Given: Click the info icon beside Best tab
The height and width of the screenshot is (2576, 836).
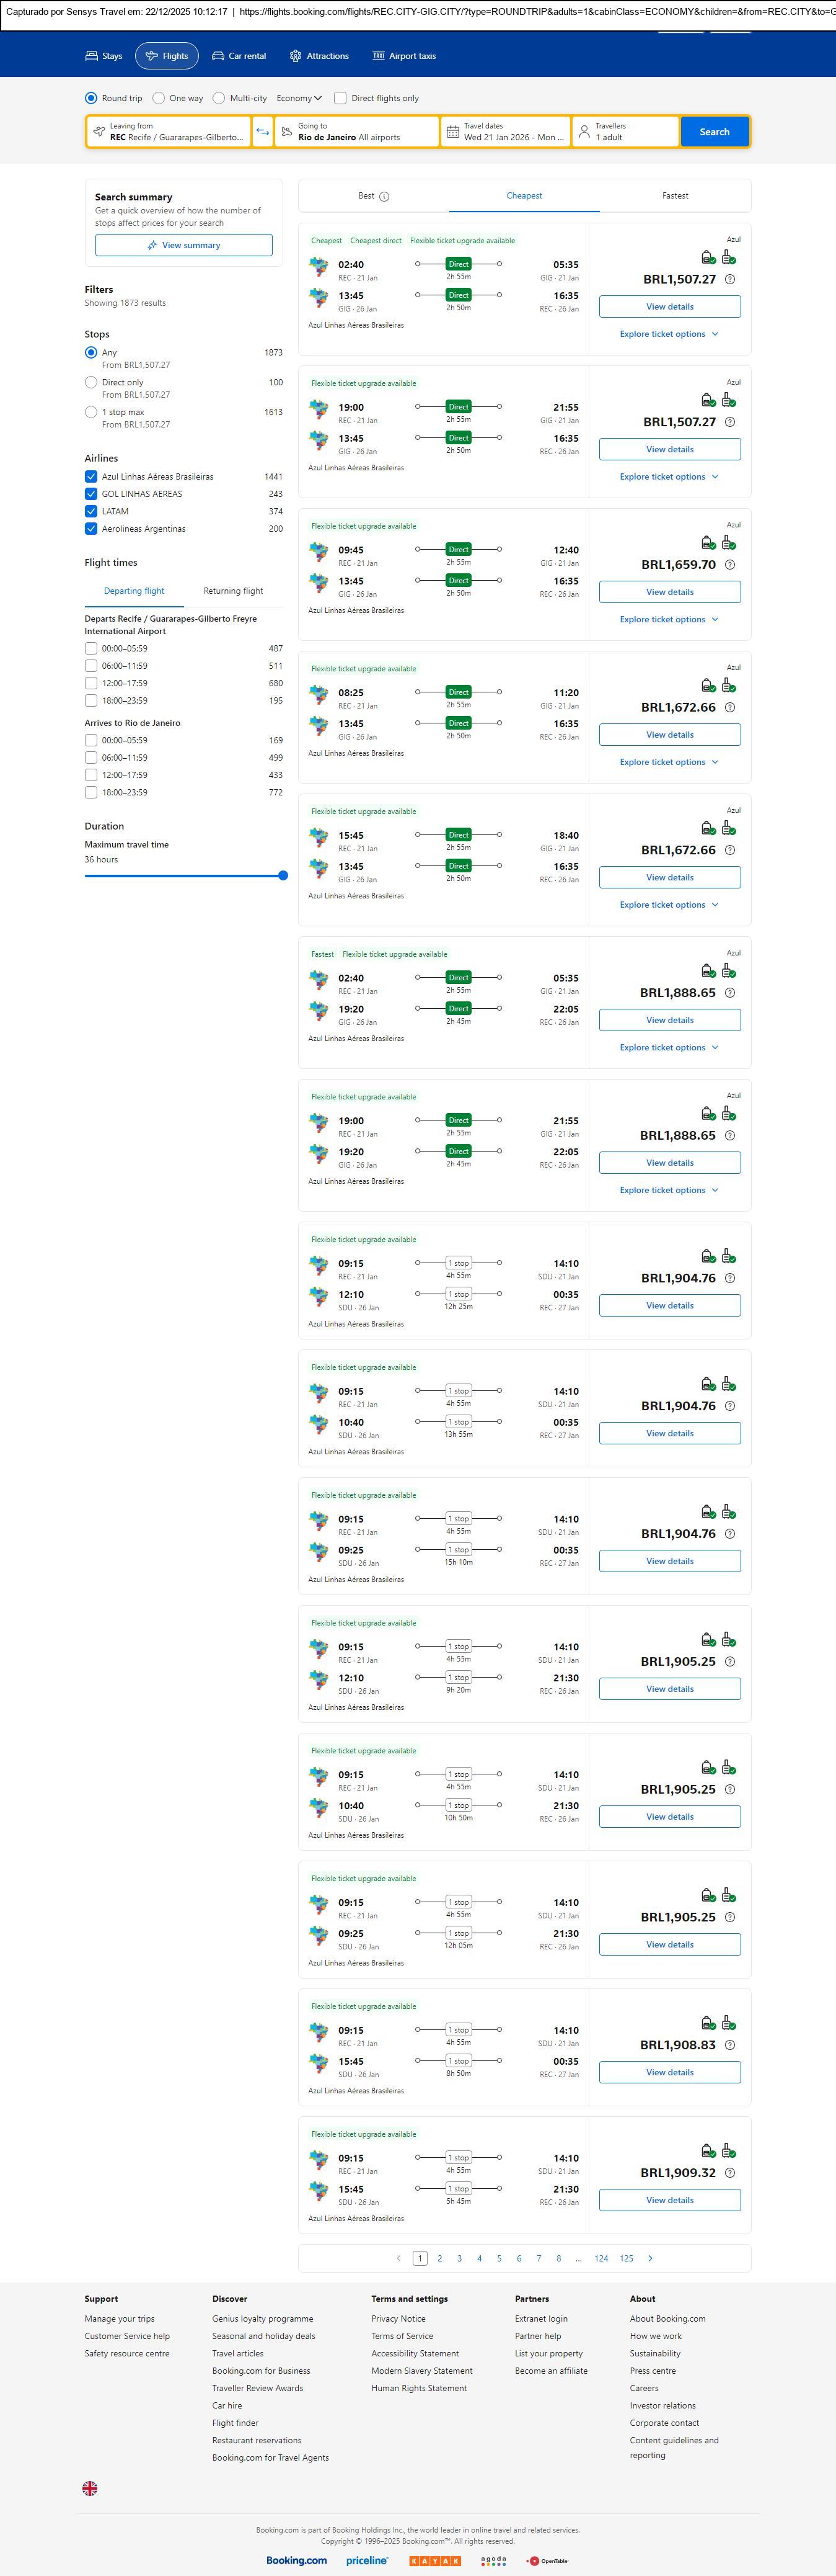Looking at the screenshot, I should (385, 197).
